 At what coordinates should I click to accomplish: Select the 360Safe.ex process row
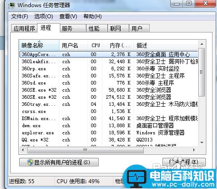(108, 76)
